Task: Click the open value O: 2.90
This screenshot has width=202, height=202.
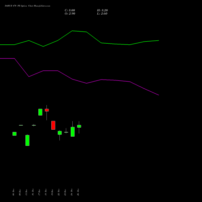Action: pyautogui.click(x=70, y=14)
